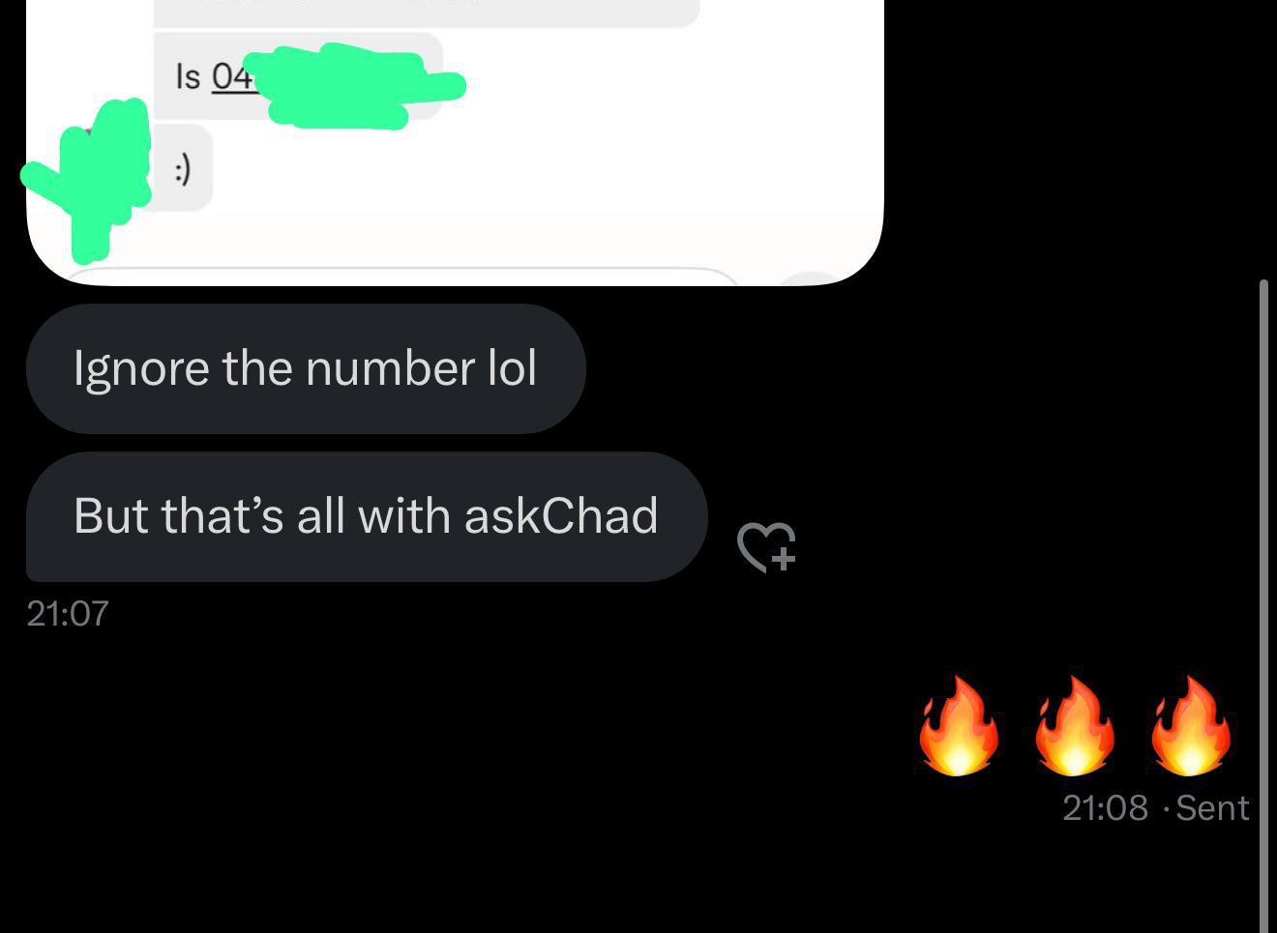Click the "Is 04" bubble inside the screenshot

pyautogui.click(x=298, y=76)
